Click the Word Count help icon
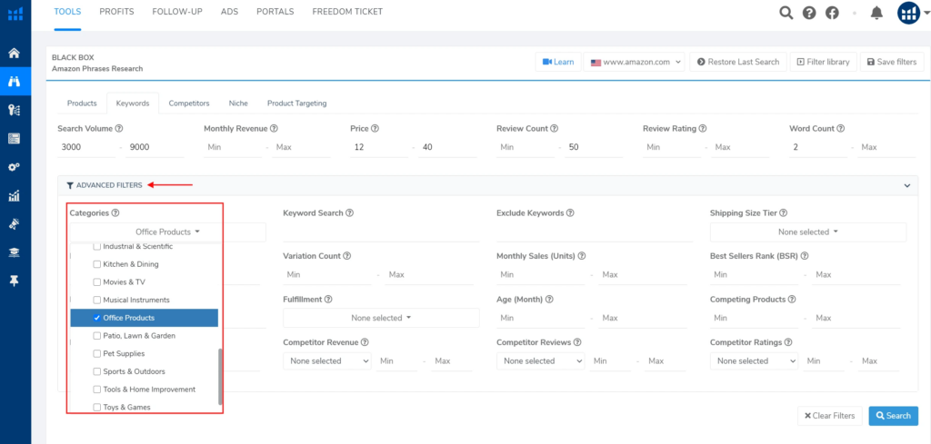The width and height of the screenshot is (931, 444). click(841, 128)
